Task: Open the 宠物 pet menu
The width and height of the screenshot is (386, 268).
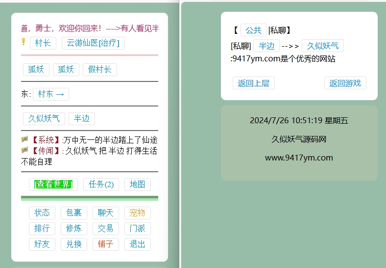Action: point(138,213)
